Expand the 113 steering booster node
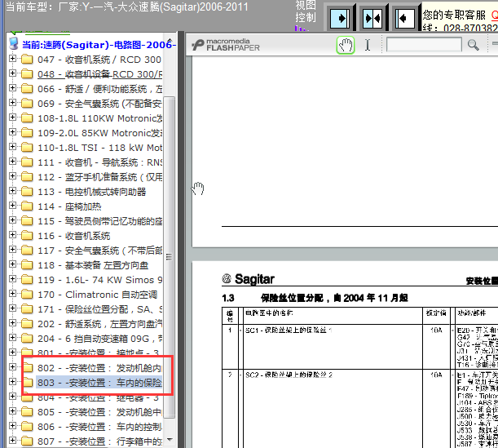 pyautogui.click(x=12, y=190)
